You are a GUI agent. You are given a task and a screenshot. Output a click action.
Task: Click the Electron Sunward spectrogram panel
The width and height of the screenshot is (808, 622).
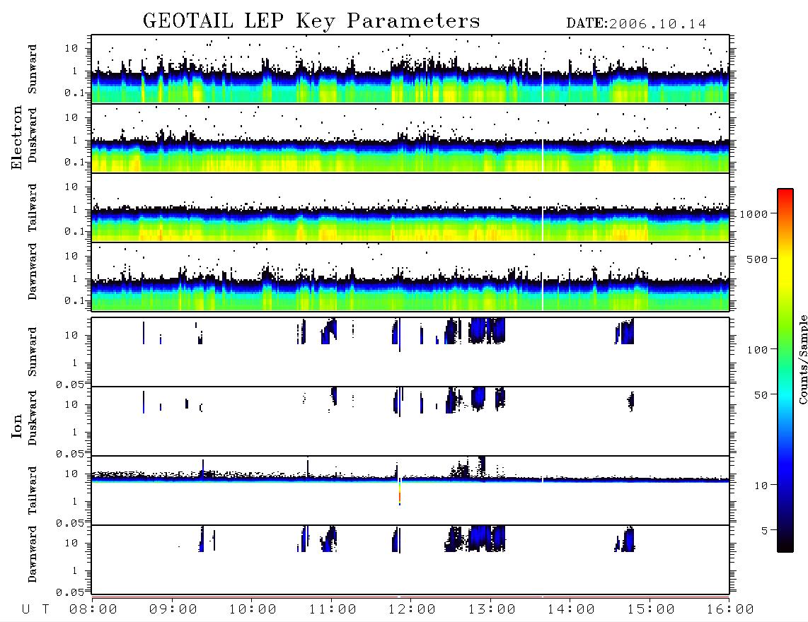coord(410,69)
